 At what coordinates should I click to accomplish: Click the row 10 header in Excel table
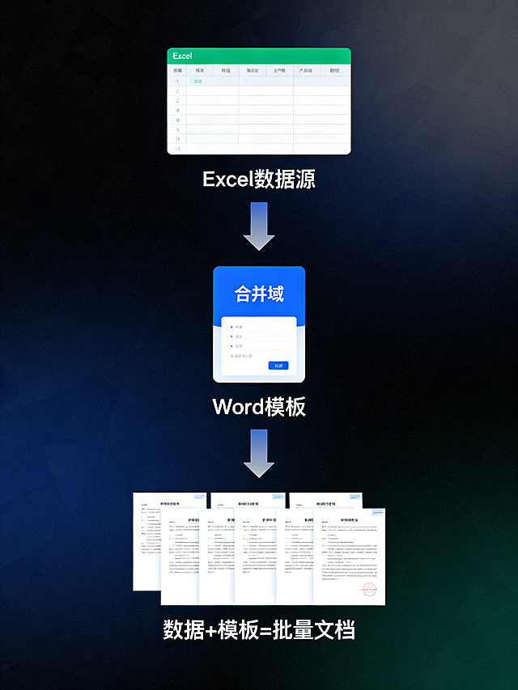177,149
